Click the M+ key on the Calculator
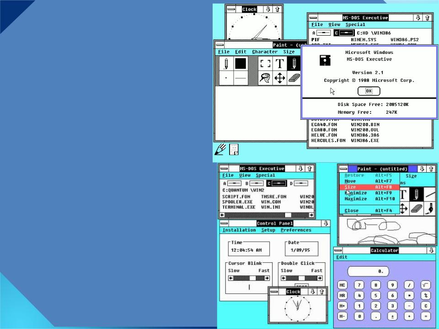 coord(342,306)
